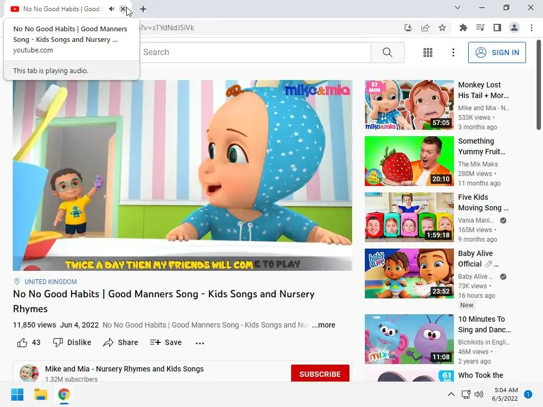Click the video title text

(164, 301)
